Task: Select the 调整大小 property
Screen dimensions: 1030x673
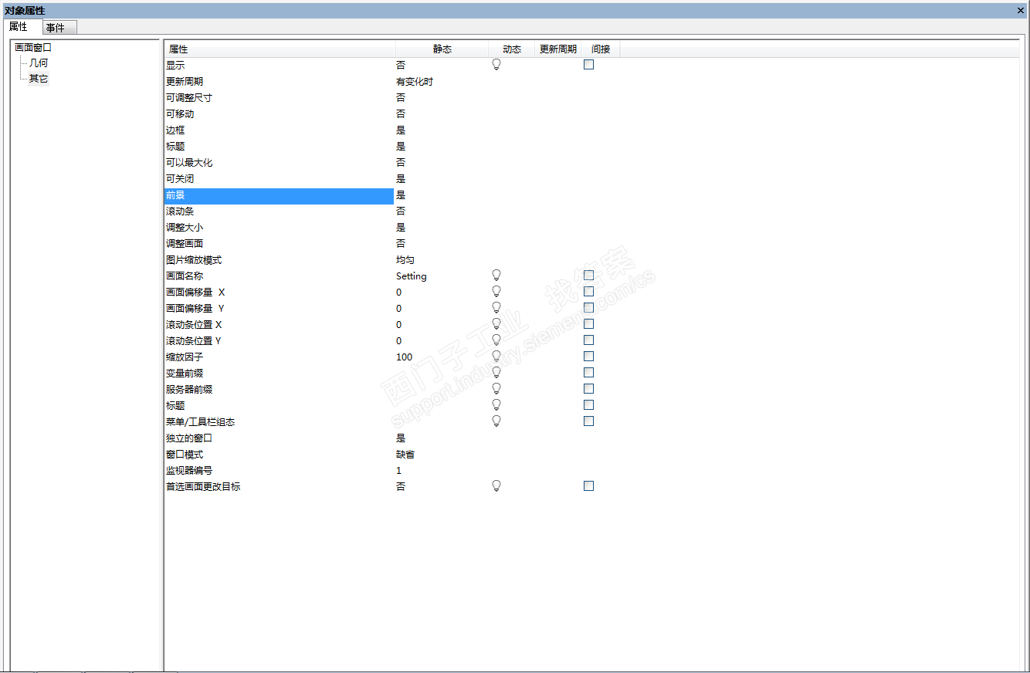Action: click(x=185, y=228)
